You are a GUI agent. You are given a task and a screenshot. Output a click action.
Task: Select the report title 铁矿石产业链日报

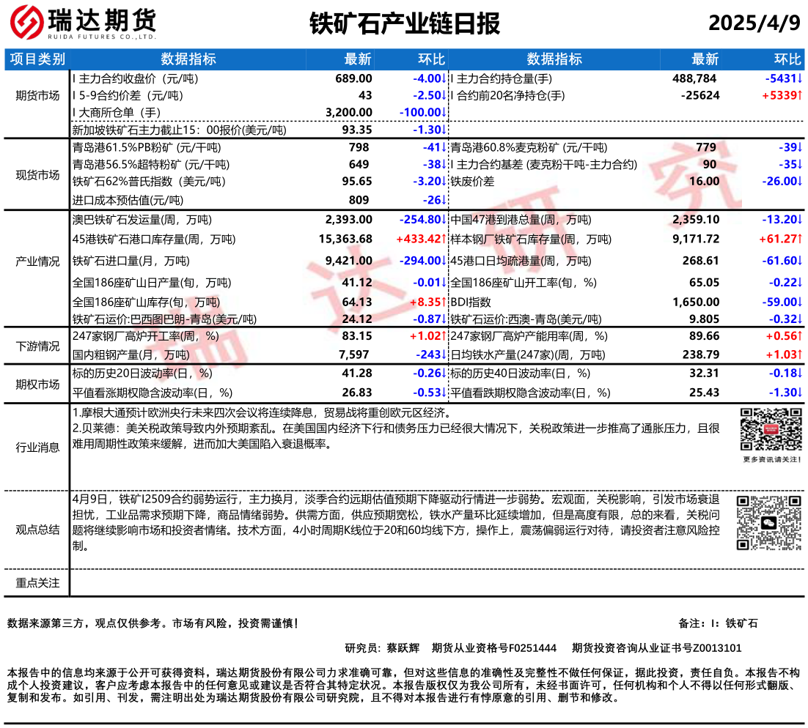tap(405, 23)
